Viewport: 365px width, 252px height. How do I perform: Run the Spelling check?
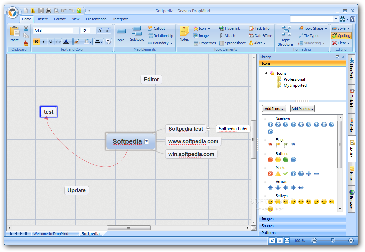tap(341, 36)
